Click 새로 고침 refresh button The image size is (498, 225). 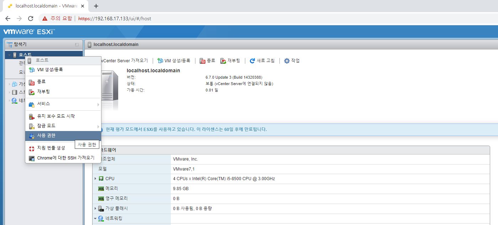(262, 61)
